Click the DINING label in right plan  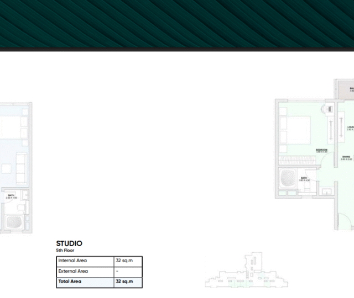tap(346, 157)
